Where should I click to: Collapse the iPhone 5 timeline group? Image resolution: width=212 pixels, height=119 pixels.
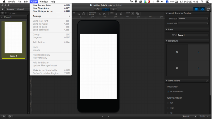click(x=2, y=17)
